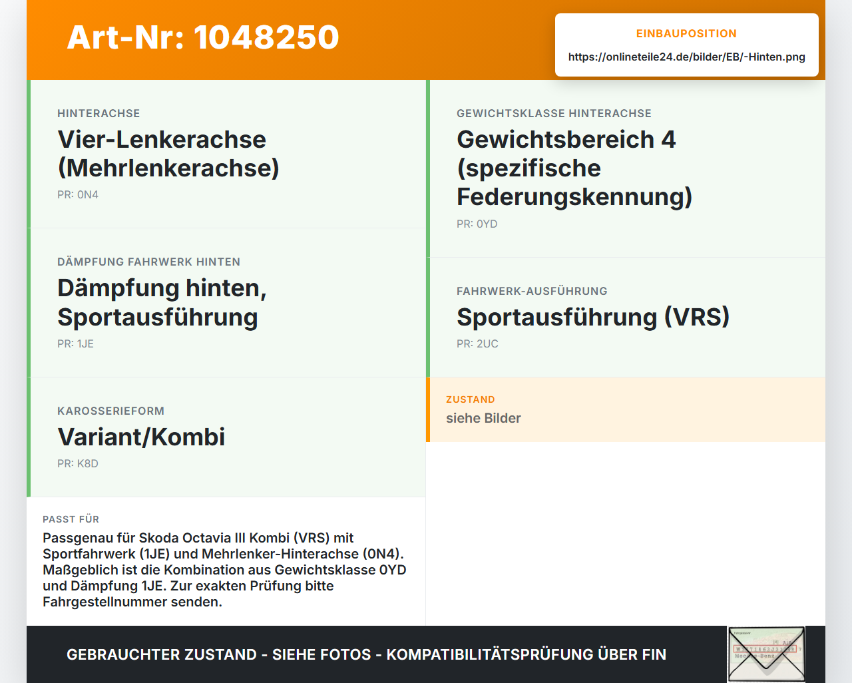
Task: Open the vehicle registration thumbnail image
Action: [766, 654]
